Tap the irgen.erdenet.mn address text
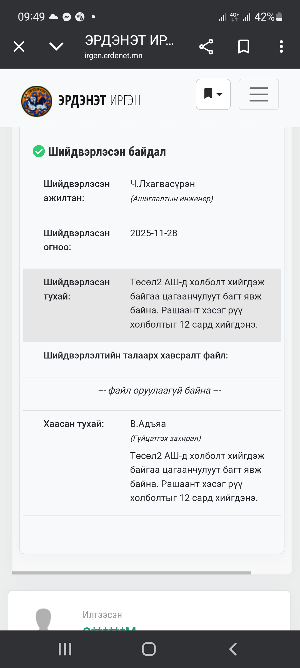 [x=113, y=56]
